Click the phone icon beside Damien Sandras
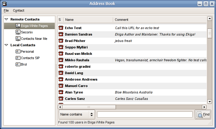Screen dimensions: 216x129 61,34
